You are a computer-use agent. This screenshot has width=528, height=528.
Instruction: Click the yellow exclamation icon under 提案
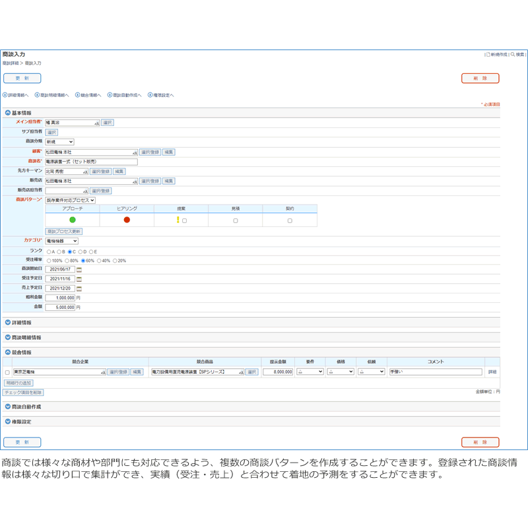(178, 220)
